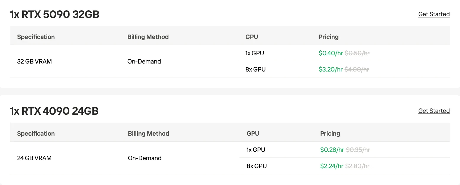Select the 1x RTX 4090 24GB heading
This screenshot has width=460, height=185.
point(54,111)
